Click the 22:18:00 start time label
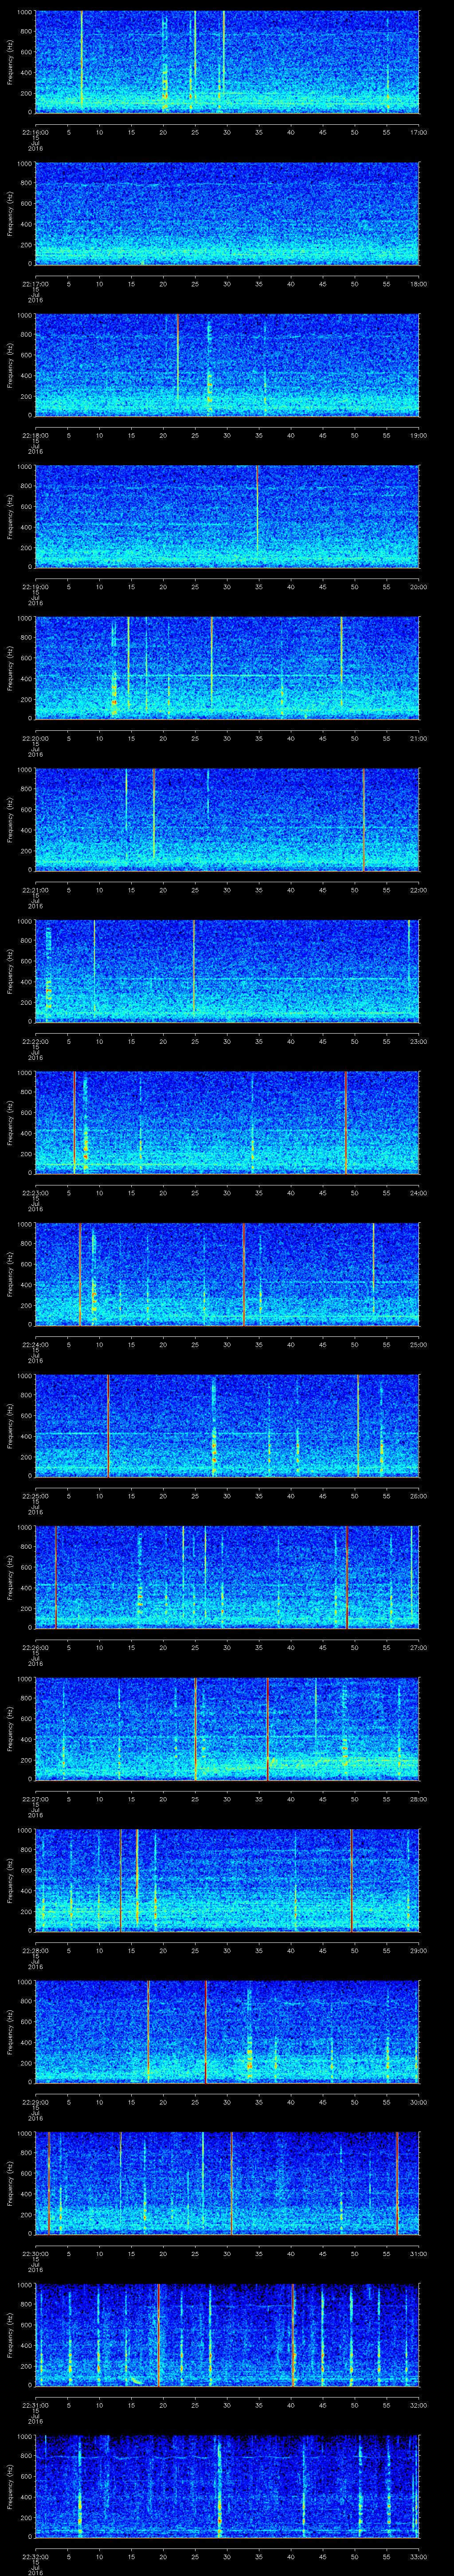 coord(36,435)
